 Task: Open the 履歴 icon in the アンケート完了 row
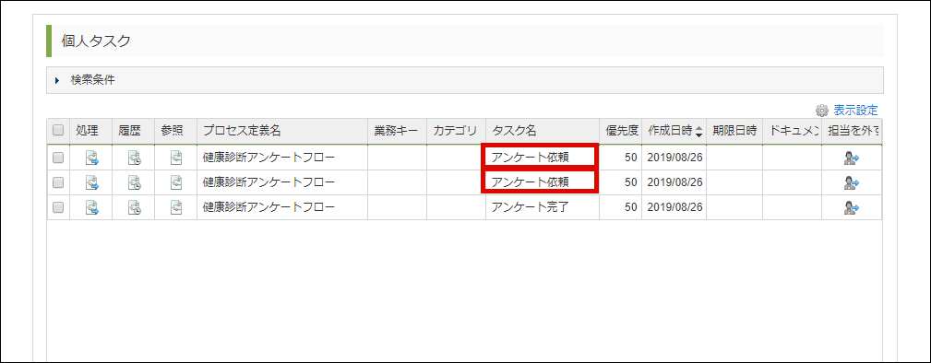(134, 207)
